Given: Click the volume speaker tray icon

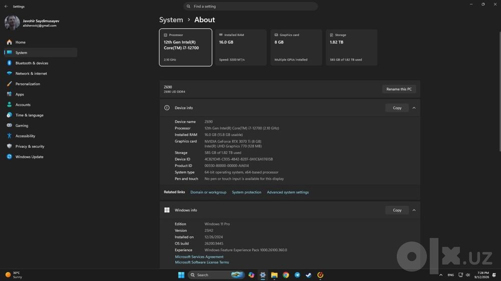Looking at the screenshot, I should click(468, 275).
